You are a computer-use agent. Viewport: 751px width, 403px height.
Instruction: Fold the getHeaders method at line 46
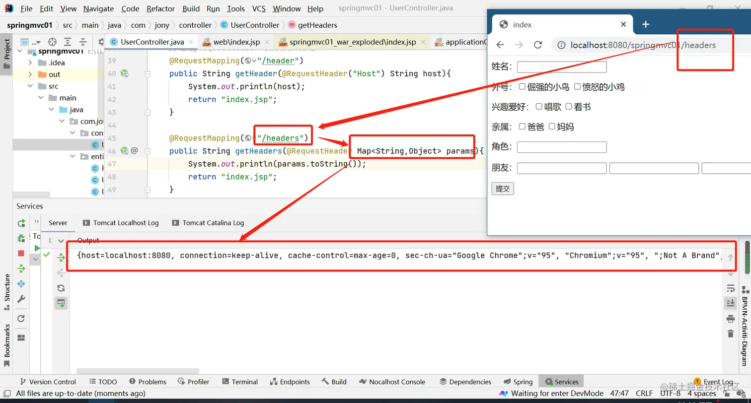pos(148,151)
